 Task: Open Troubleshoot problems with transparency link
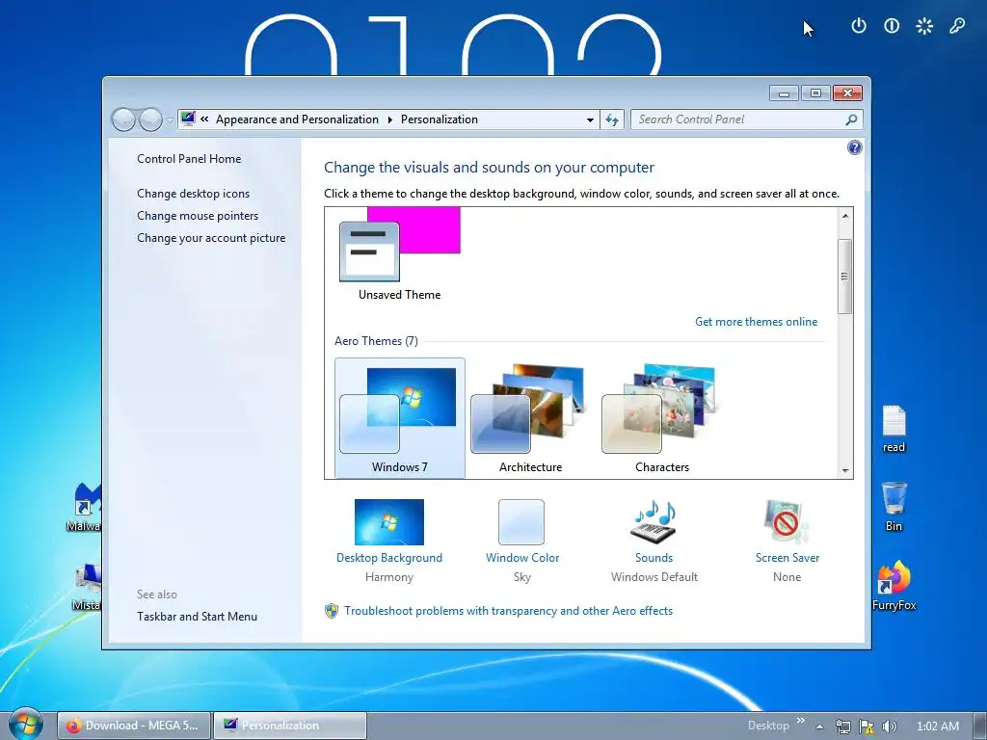click(508, 610)
